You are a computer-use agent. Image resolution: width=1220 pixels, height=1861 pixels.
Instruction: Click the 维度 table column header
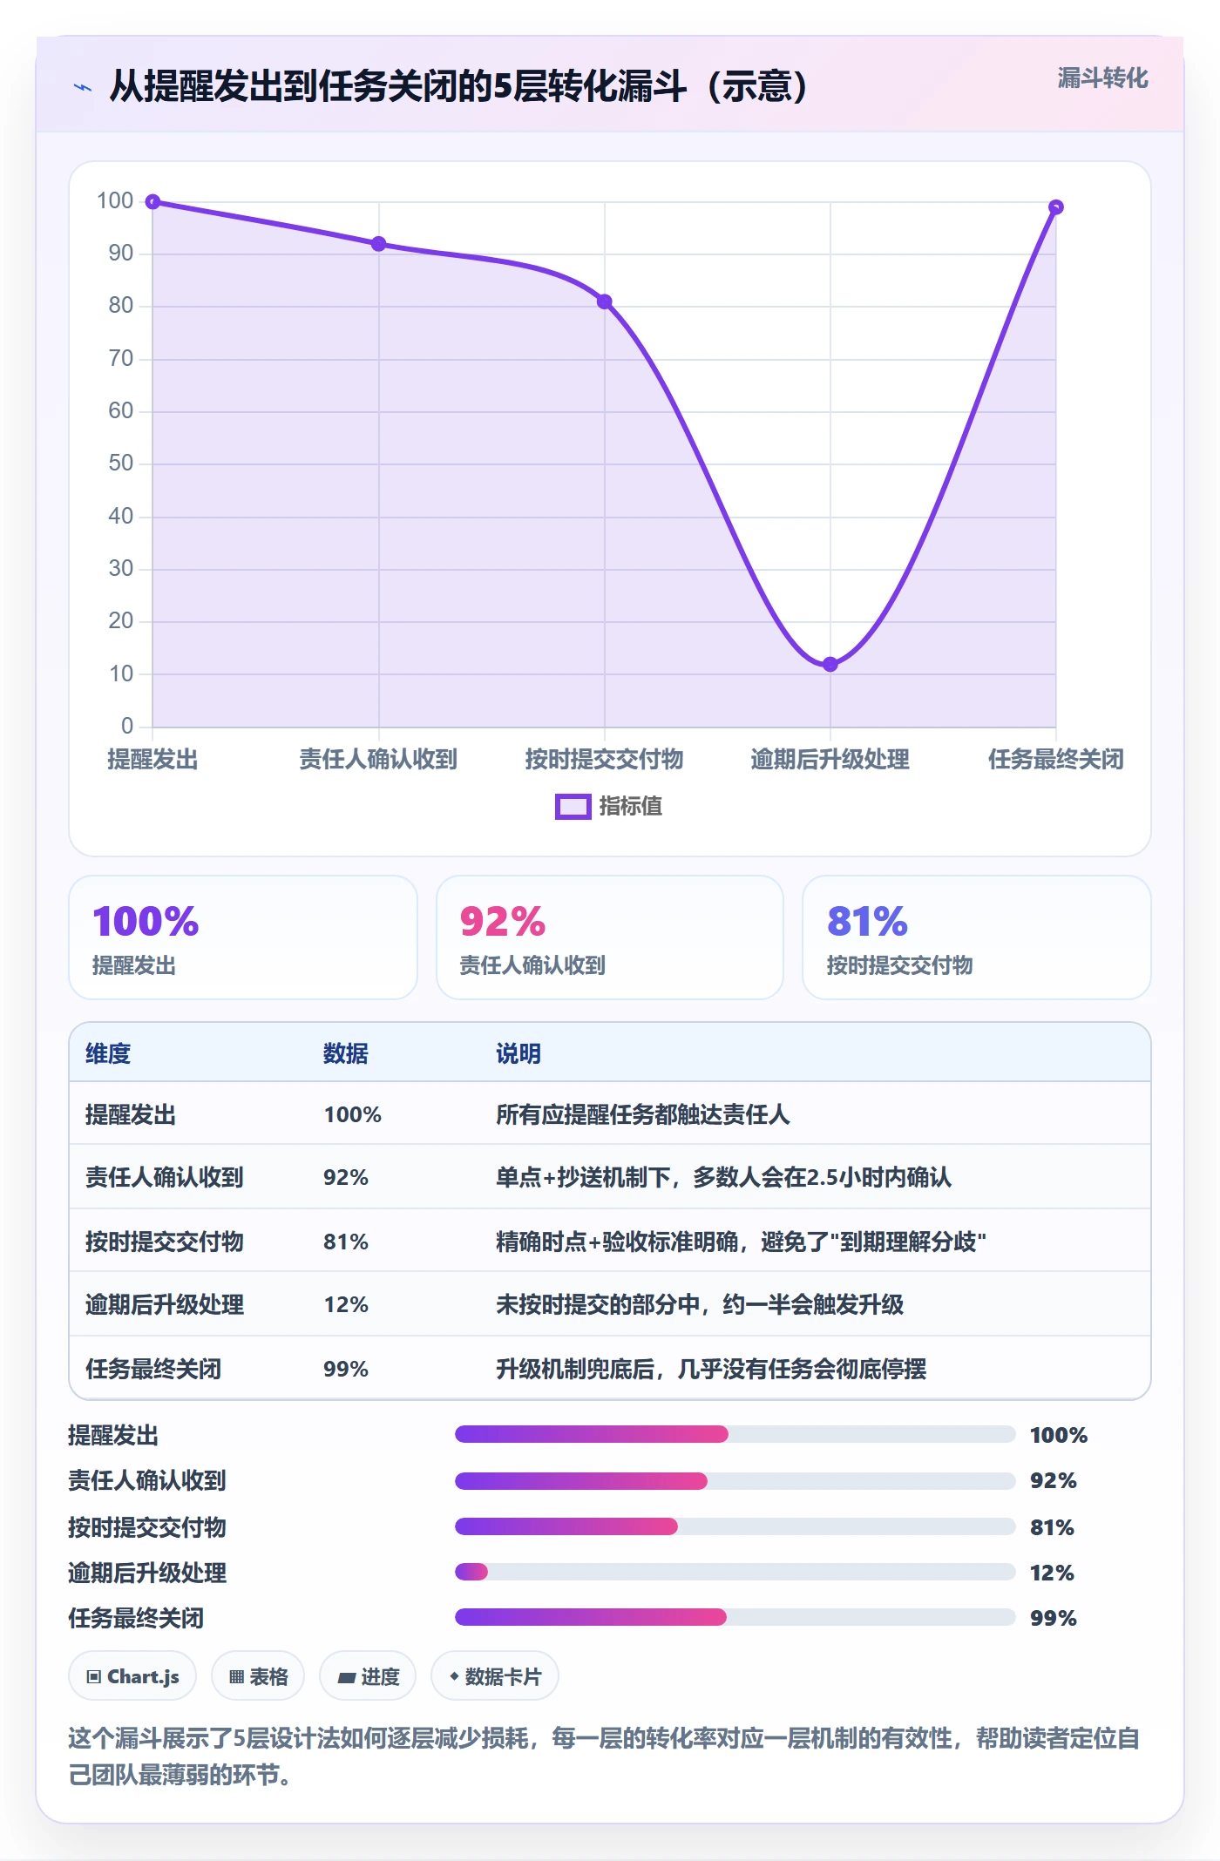[108, 1053]
